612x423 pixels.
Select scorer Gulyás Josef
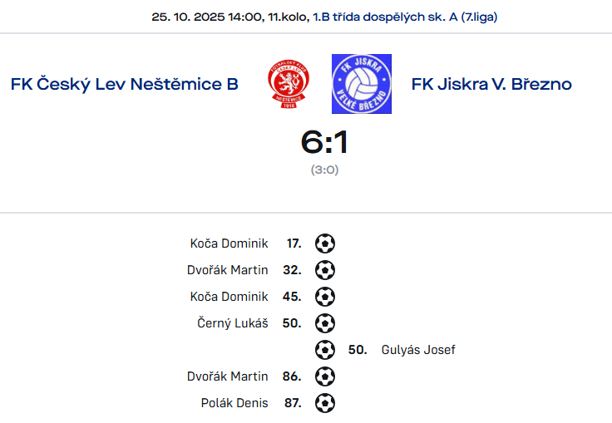coord(418,350)
